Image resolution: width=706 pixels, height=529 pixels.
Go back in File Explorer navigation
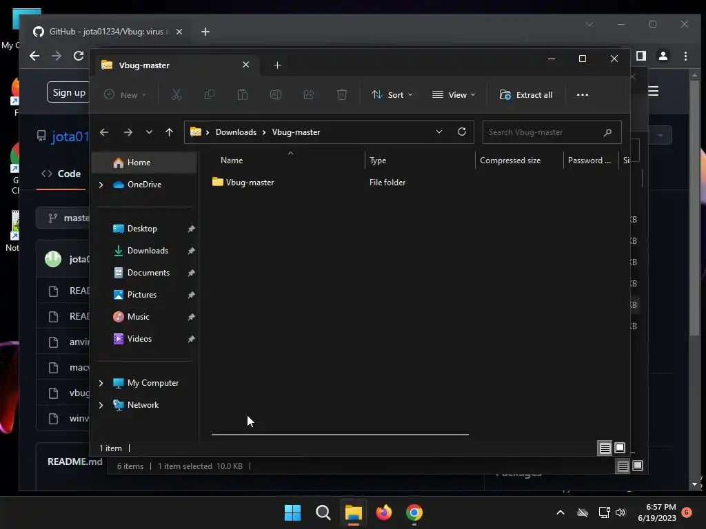[x=104, y=132]
